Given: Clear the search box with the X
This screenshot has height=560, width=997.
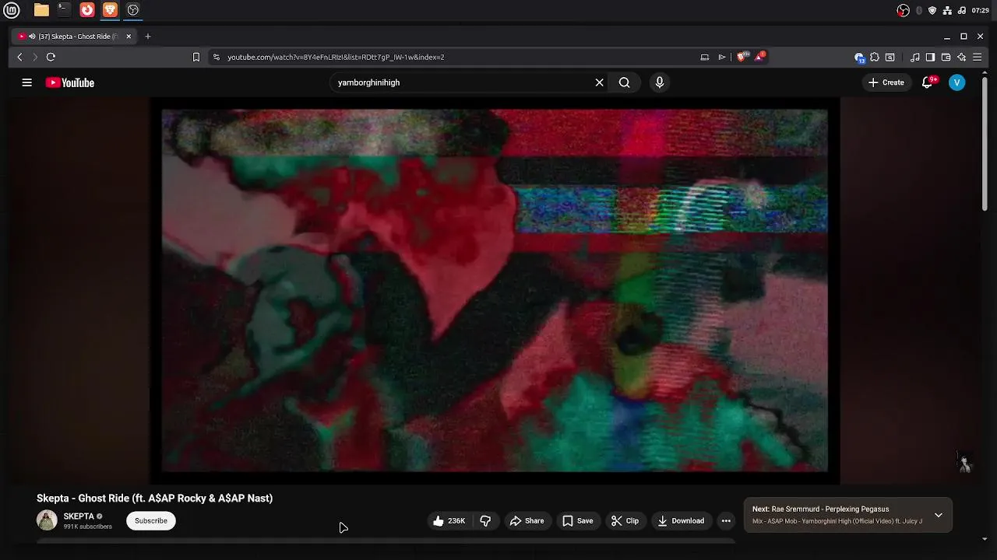Looking at the screenshot, I should (x=600, y=82).
